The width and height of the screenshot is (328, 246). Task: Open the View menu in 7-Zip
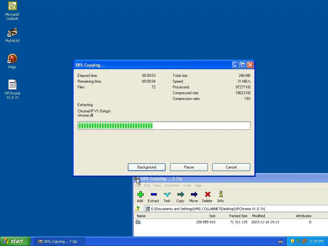(157, 185)
